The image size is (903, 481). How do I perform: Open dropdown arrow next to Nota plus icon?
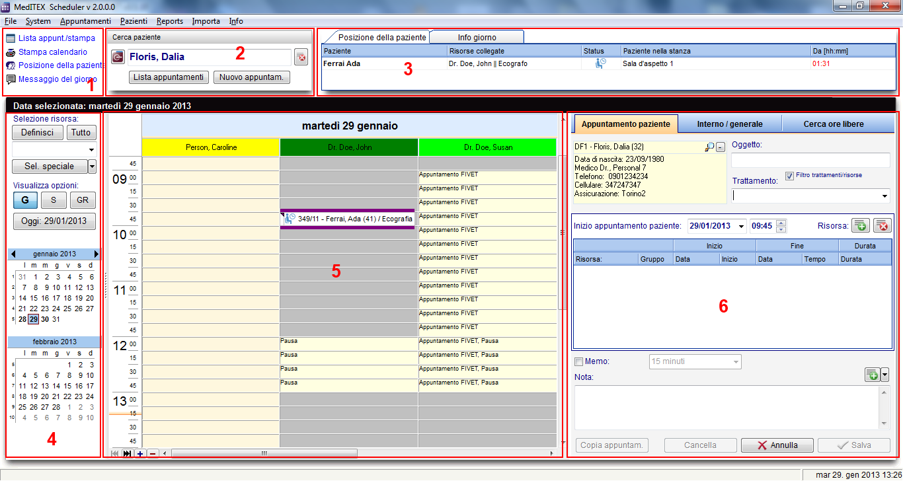coord(885,375)
